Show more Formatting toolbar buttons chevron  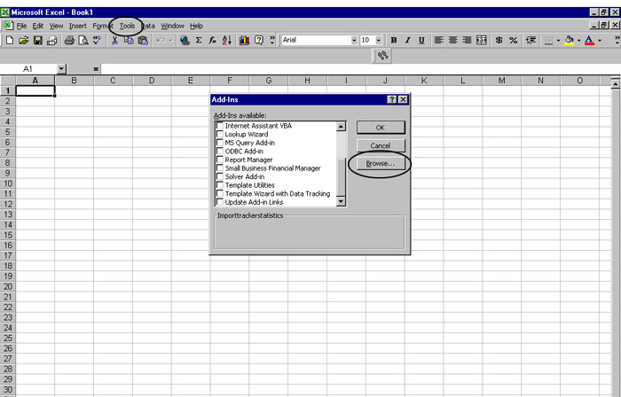pyautogui.click(x=617, y=40)
